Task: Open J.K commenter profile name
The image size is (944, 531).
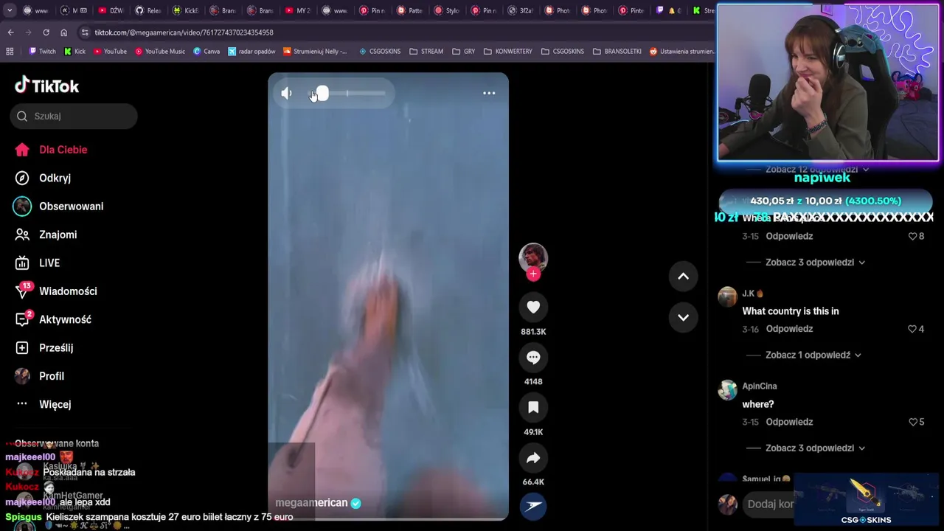Action: [749, 294]
